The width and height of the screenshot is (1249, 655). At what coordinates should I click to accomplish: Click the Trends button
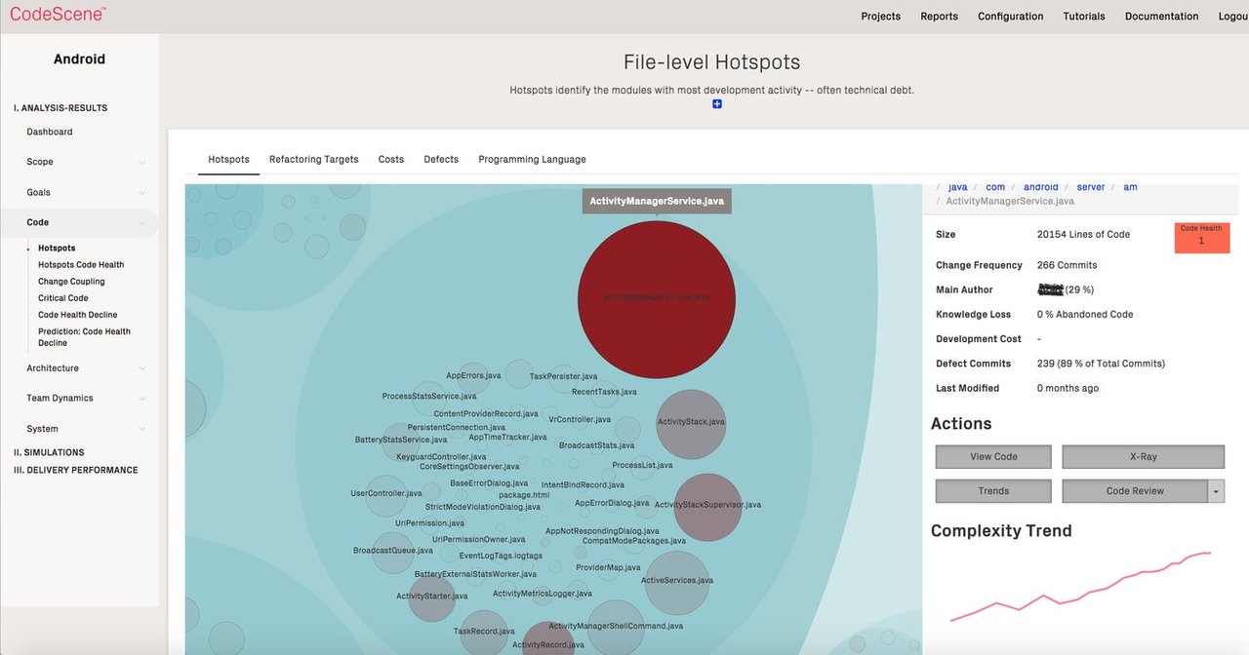tap(993, 491)
